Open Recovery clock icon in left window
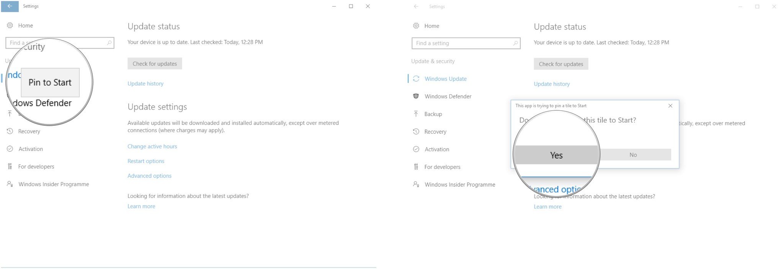Viewport: 784px width, 269px height. point(10,131)
